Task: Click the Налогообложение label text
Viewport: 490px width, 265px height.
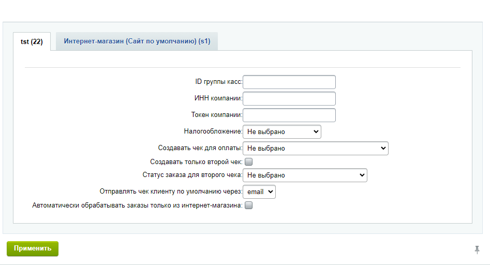Action: [x=213, y=132]
